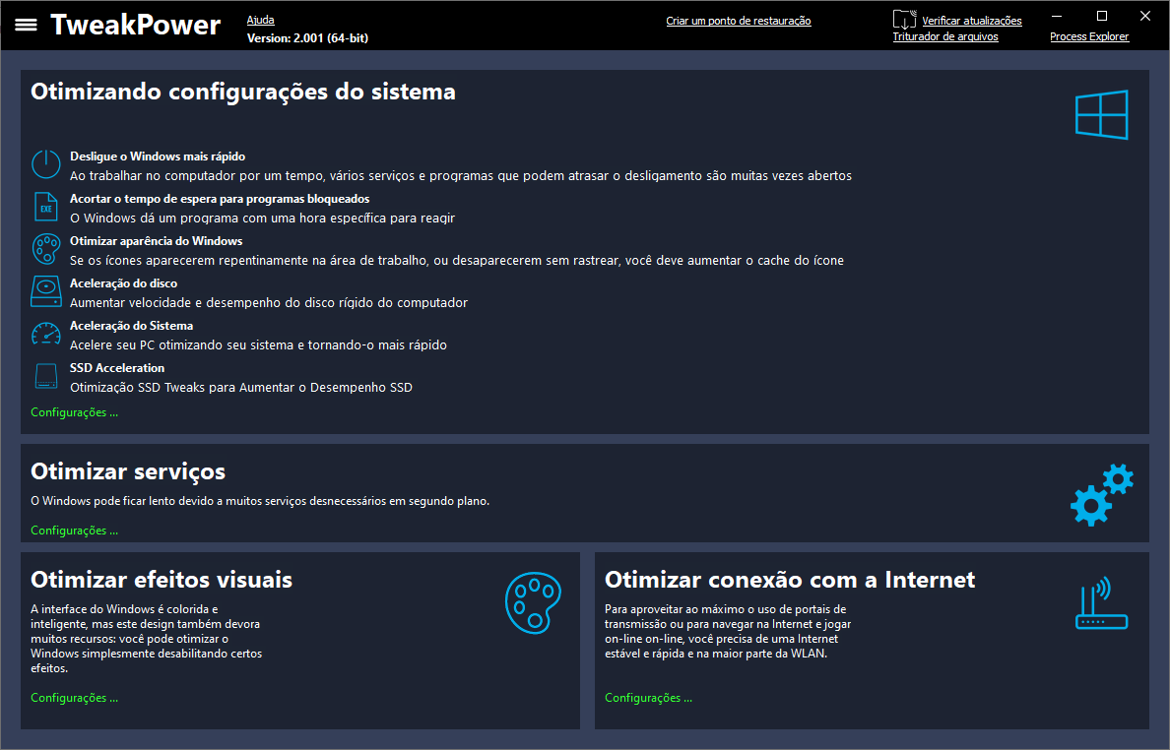The width and height of the screenshot is (1170, 750).
Task: Open the hamburger menu
Action: click(x=27, y=25)
